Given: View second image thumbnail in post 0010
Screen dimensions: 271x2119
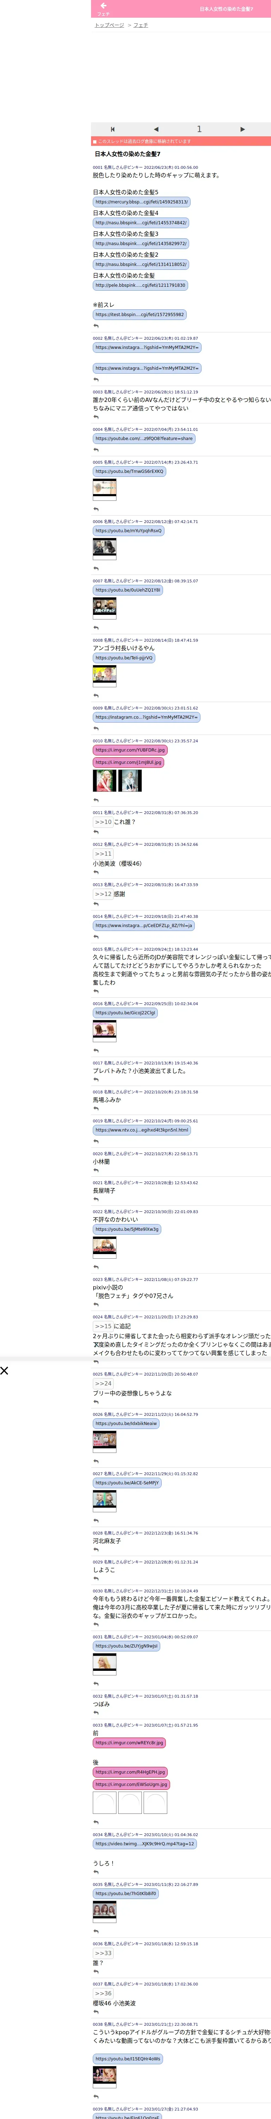Looking at the screenshot, I should coord(130,780).
